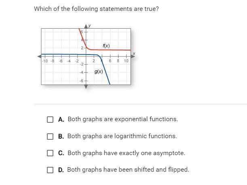Click the left x-axis arrow

(39, 56)
